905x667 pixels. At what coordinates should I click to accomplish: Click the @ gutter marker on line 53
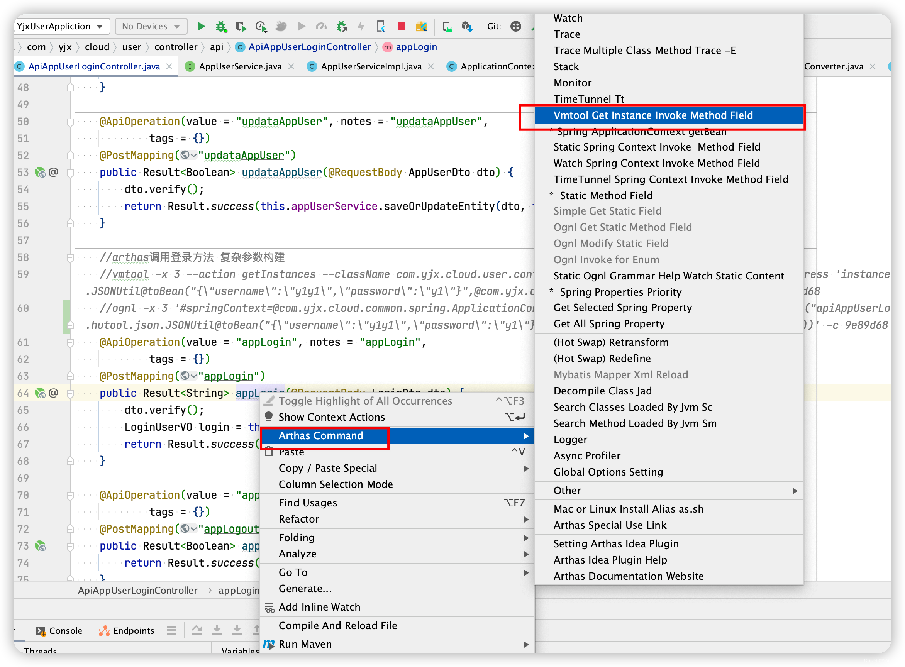(53, 173)
